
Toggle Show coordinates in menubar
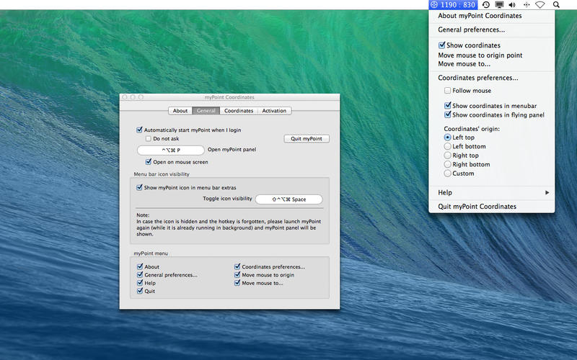(x=447, y=105)
